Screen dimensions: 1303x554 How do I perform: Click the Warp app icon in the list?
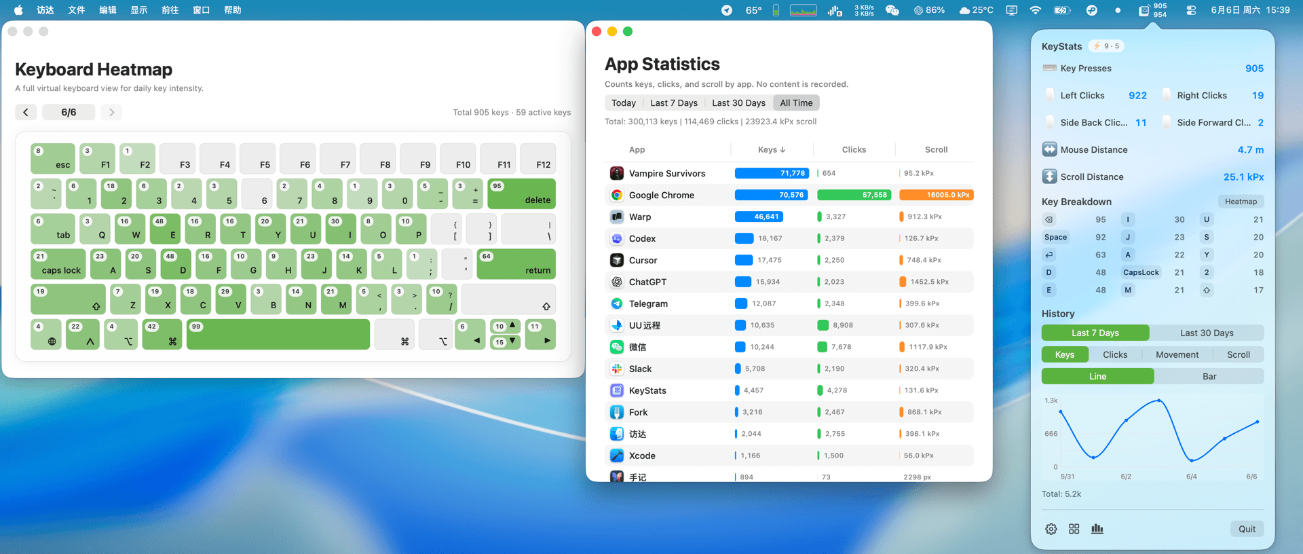[x=617, y=217]
